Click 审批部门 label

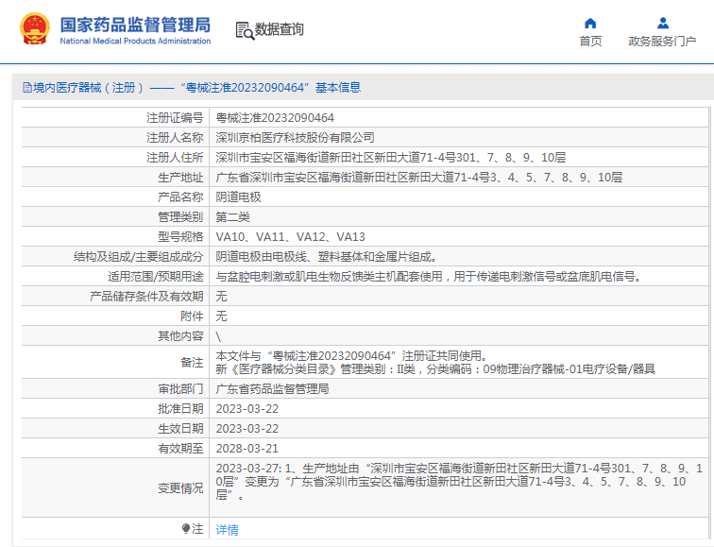pos(180,389)
